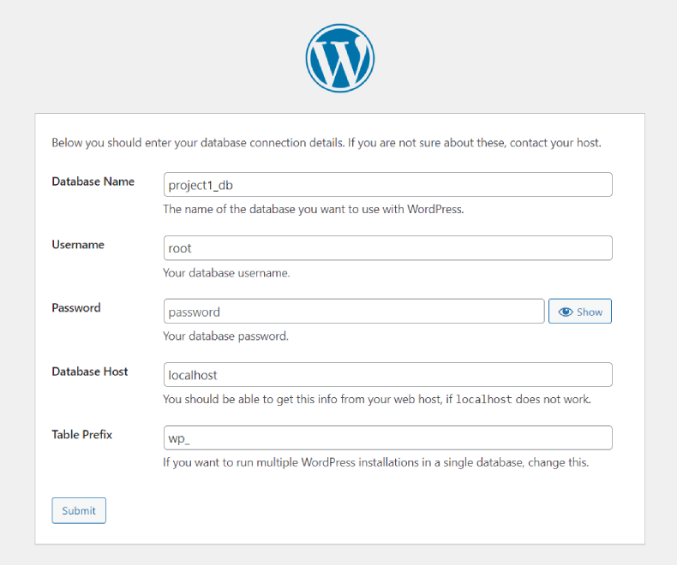This screenshot has width=677, height=565.
Task: Click the Database Host field with localhost
Action: click(x=387, y=374)
